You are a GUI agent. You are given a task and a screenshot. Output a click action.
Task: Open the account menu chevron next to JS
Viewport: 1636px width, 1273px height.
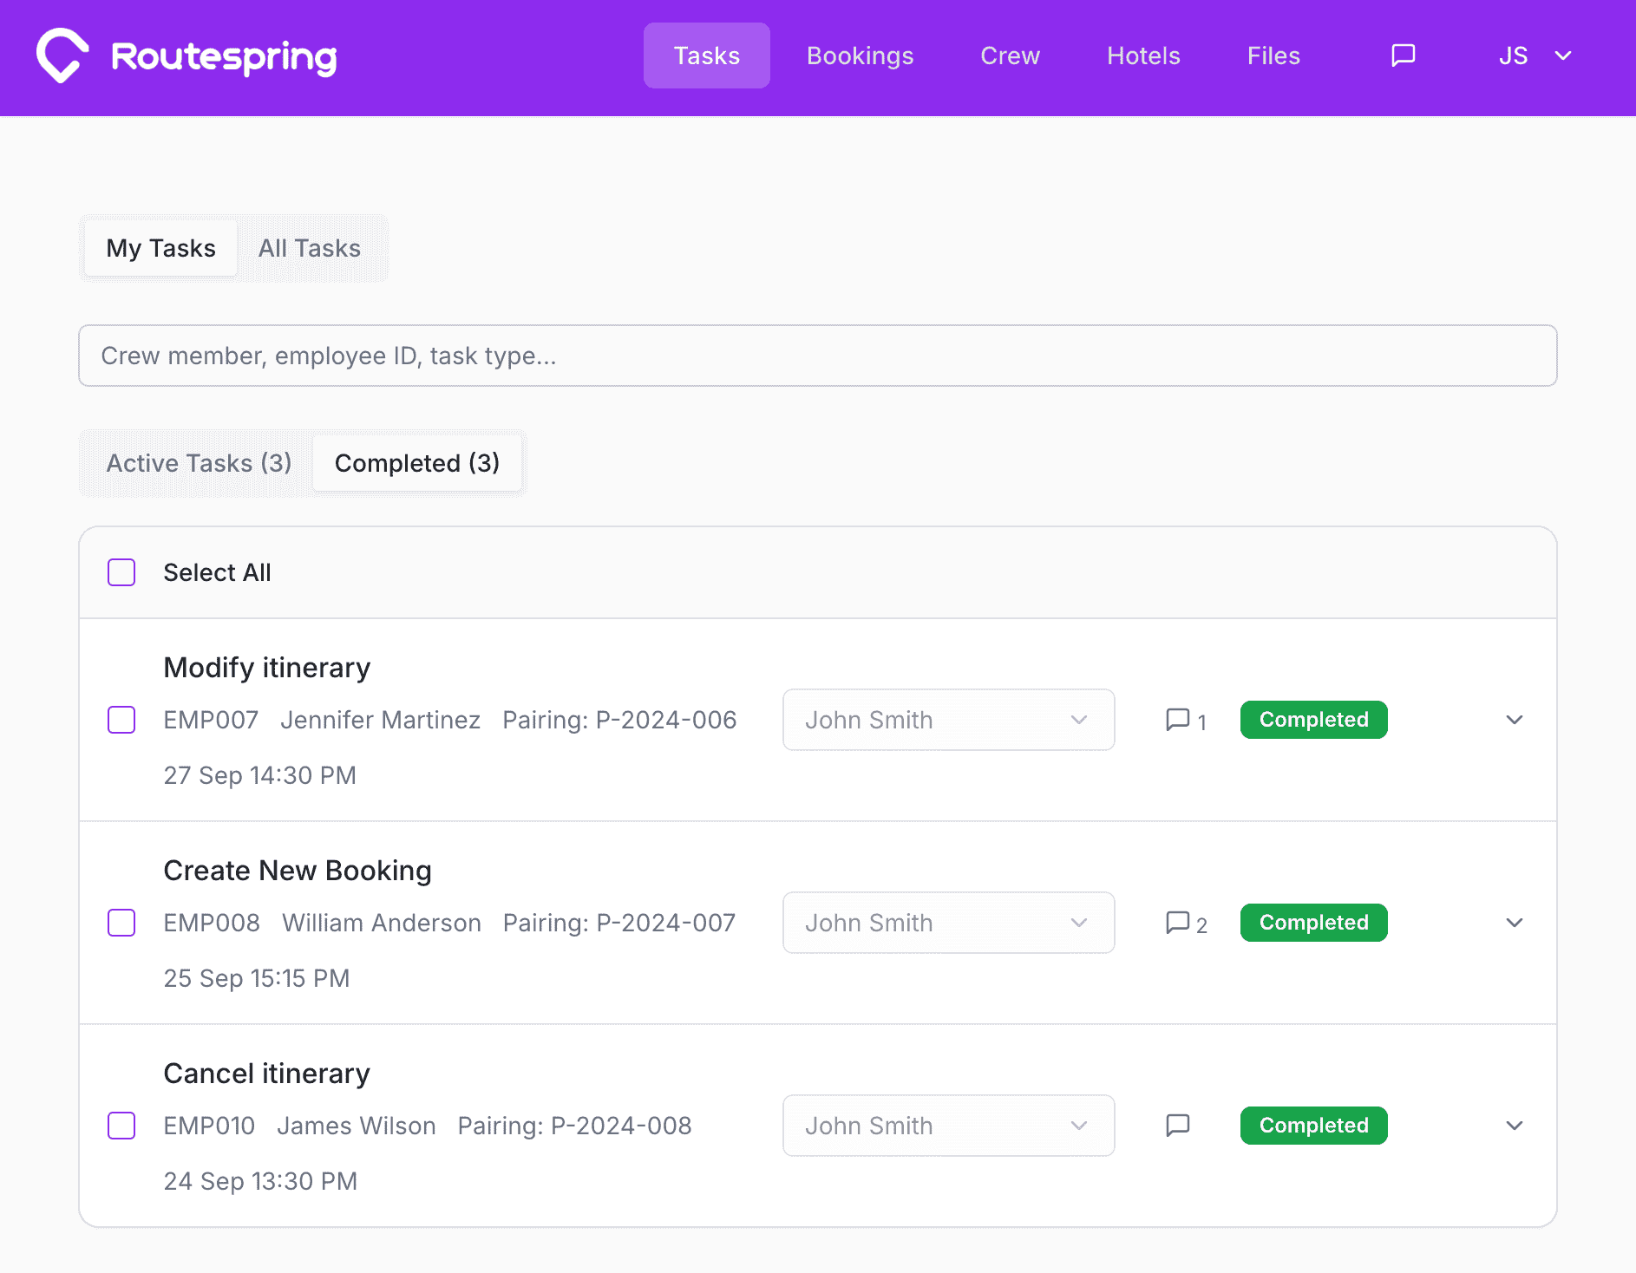coord(1563,55)
